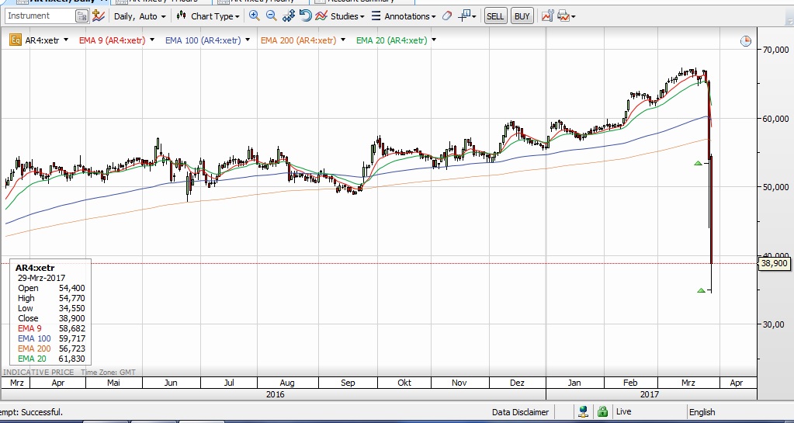794x423 pixels.
Task: Click the clock icon at chart top right
Action: pos(746,42)
